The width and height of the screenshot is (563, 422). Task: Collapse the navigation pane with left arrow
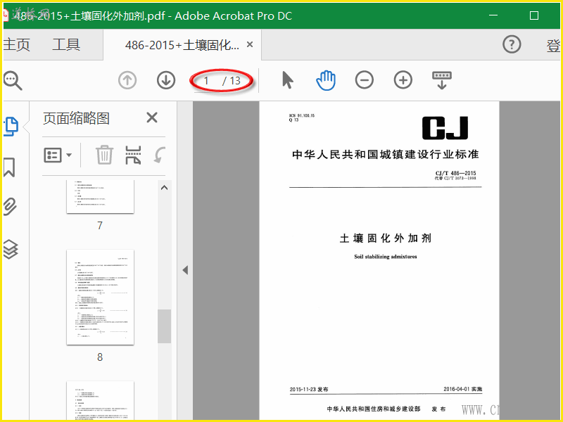[185, 270]
